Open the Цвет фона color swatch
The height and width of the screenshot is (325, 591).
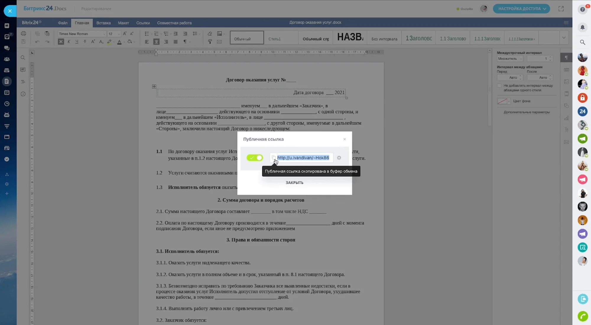[502, 101]
